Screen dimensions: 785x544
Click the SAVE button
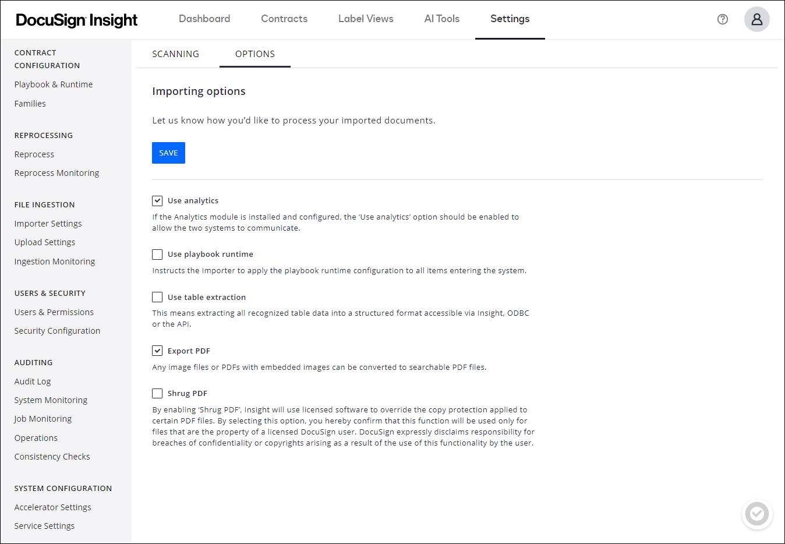(168, 153)
